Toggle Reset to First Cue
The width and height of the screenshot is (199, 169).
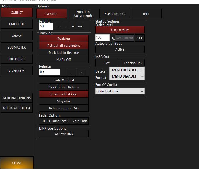64,94
